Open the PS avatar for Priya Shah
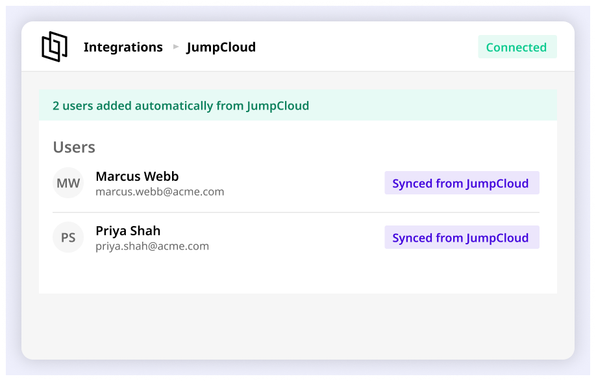The width and height of the screenshot is (596, 381). click(68, 237)
